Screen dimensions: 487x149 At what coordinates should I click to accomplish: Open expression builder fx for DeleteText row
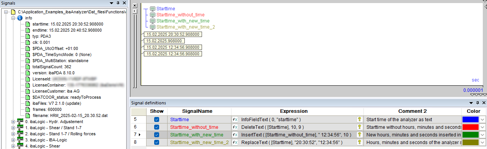(235, 127)
